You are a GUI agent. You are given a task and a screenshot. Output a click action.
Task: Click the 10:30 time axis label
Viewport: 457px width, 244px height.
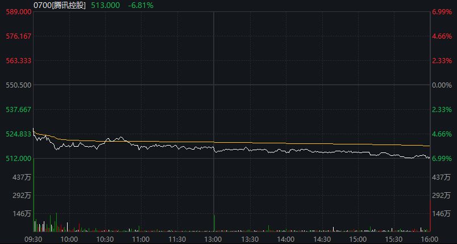pyautogui.click(x=106, y=239)
